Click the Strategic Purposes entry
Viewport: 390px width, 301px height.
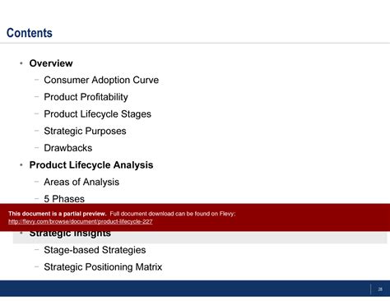pyautogui.click(x=85, y=131)
